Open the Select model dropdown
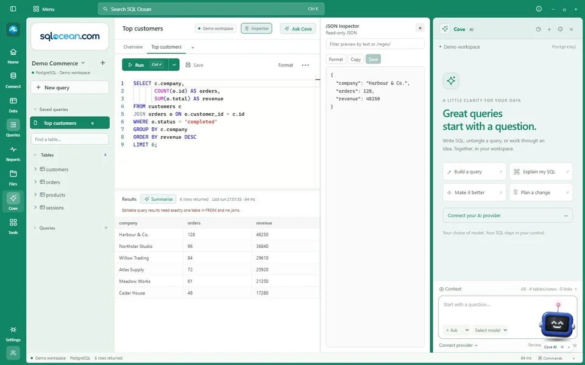Viewport: 585px width, 365px height. (490, 330)
